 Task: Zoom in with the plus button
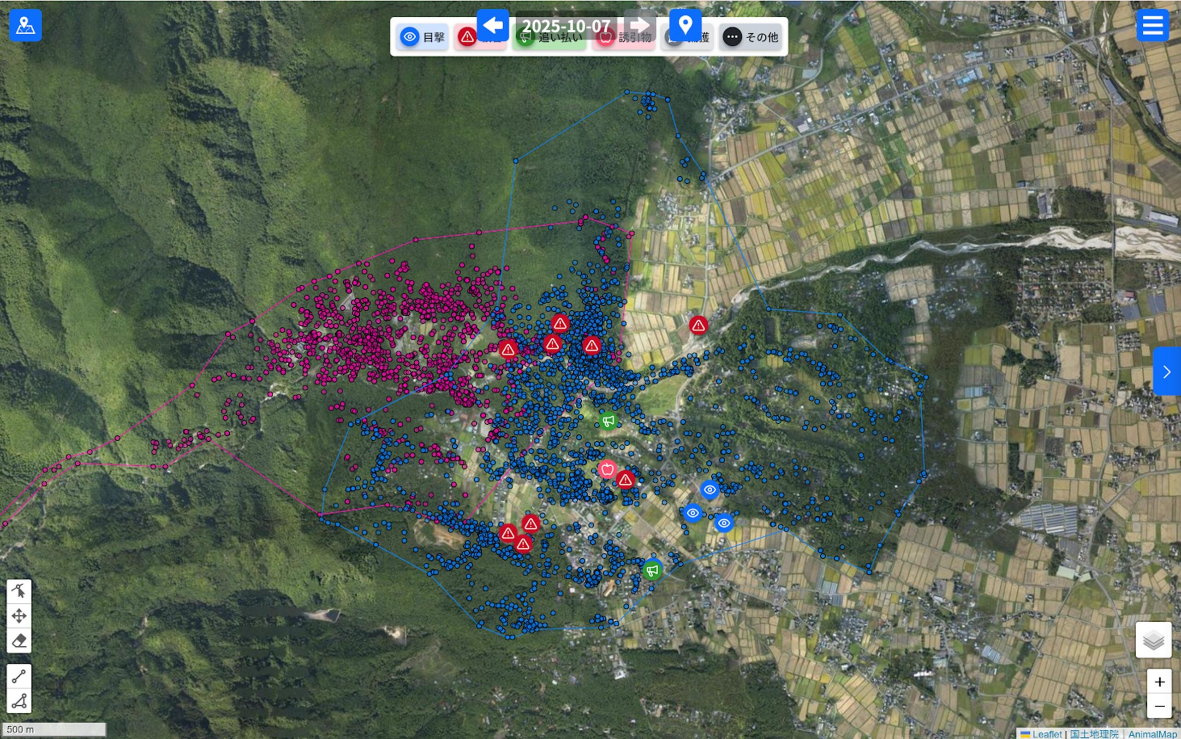(1159, 682)
